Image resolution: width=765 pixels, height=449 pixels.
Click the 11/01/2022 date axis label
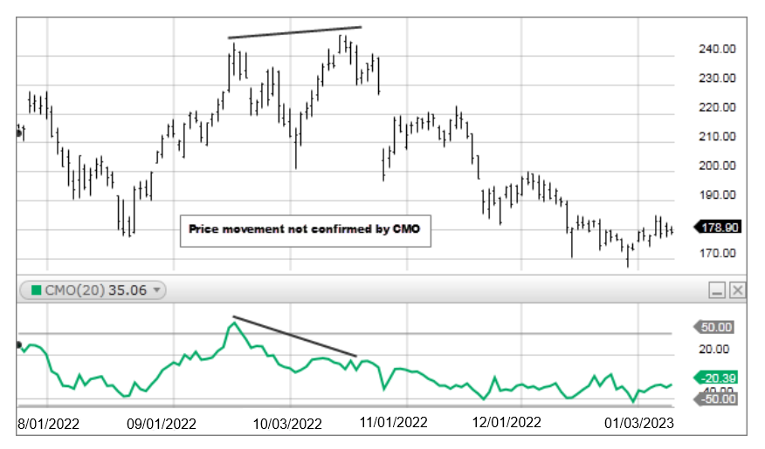[x=392, y=423]
